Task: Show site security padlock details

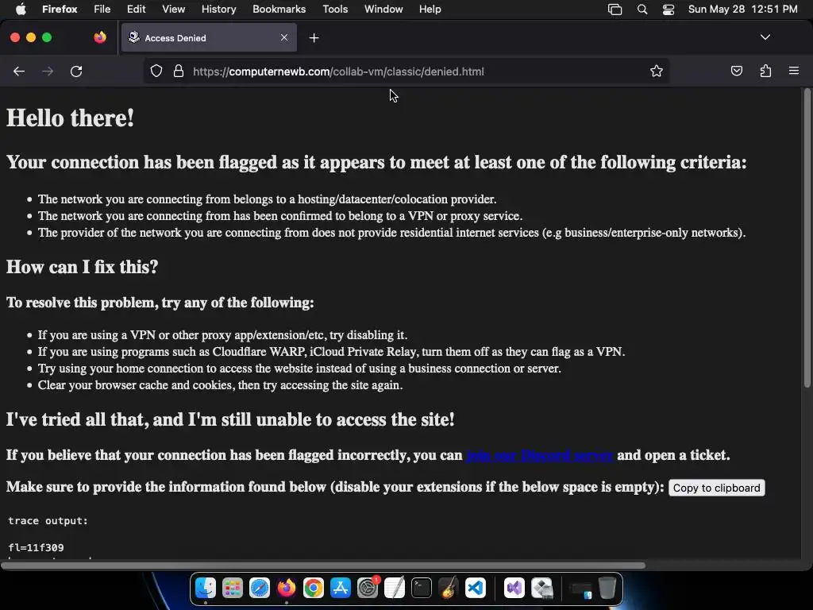Action: (179, 71)
